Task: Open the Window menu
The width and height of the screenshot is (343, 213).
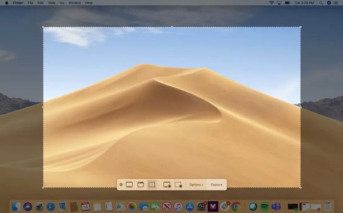Action: (x=74, y=3)
